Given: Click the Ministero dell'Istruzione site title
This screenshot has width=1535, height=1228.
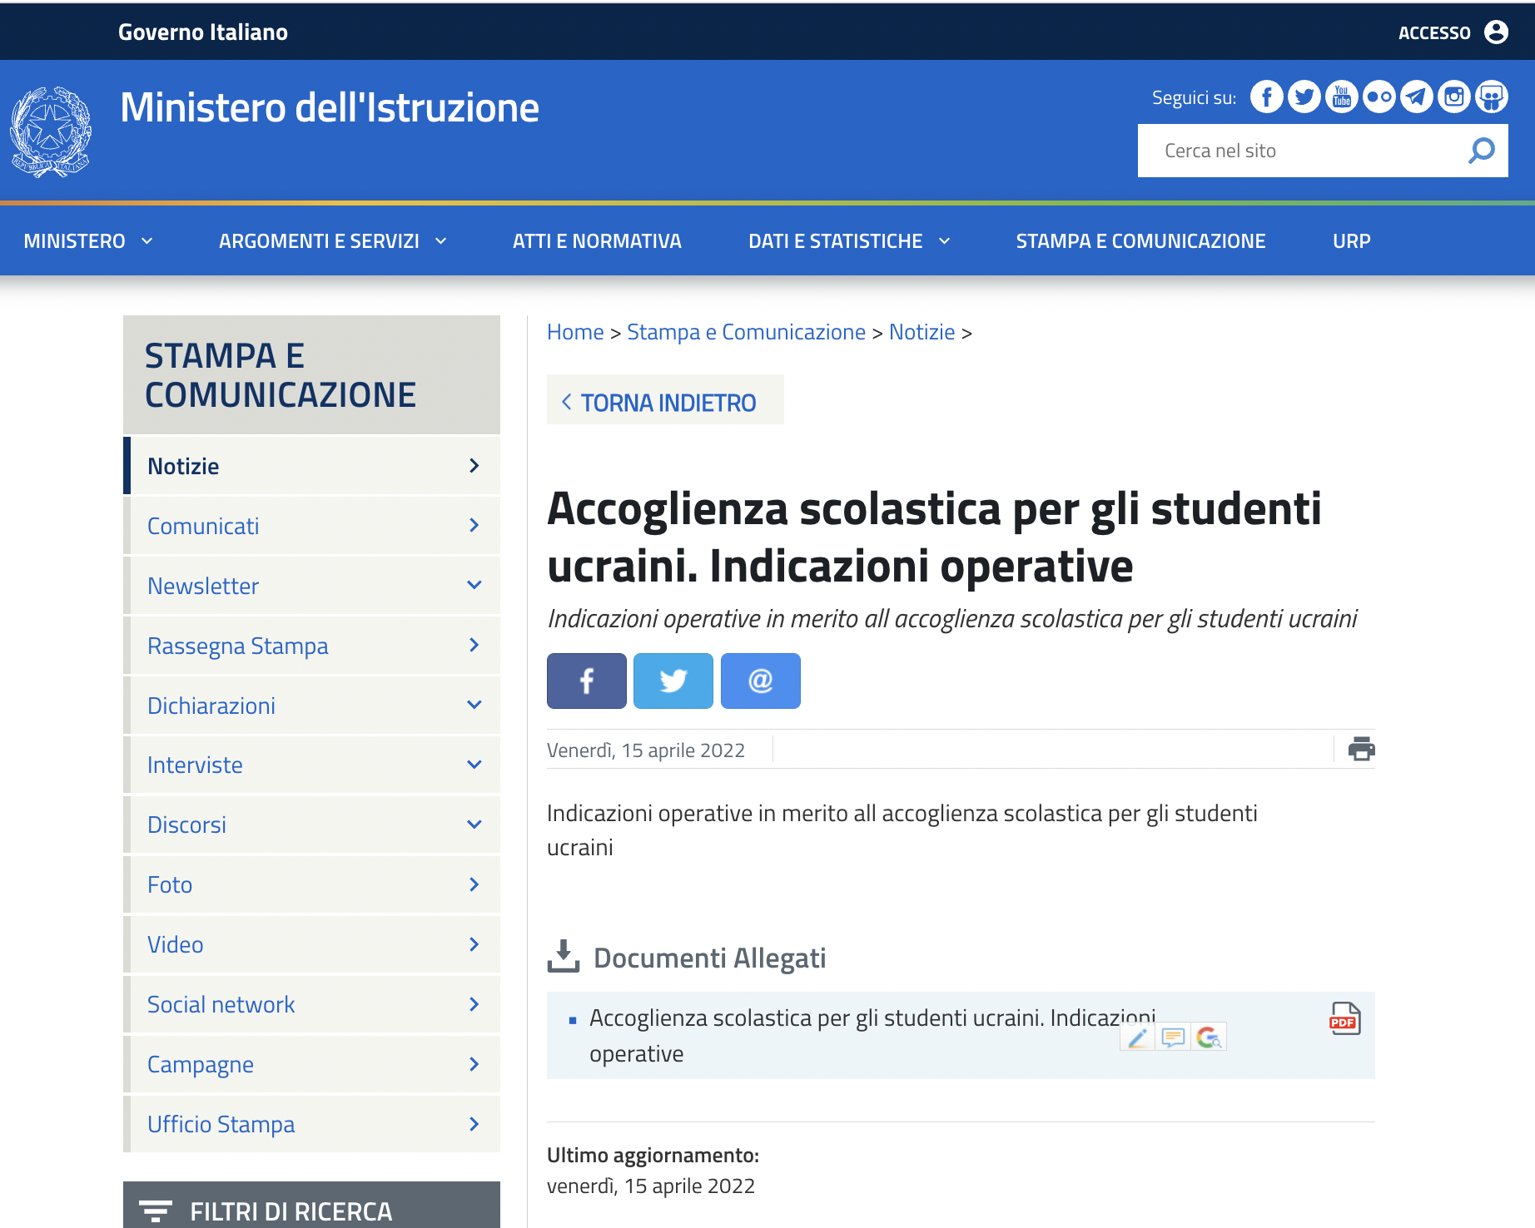Looking at the screenshot, I should tap(330, 107).
